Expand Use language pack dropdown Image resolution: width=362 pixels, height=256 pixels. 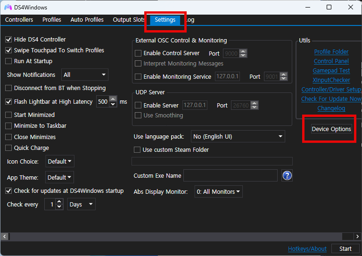point(238,136)
